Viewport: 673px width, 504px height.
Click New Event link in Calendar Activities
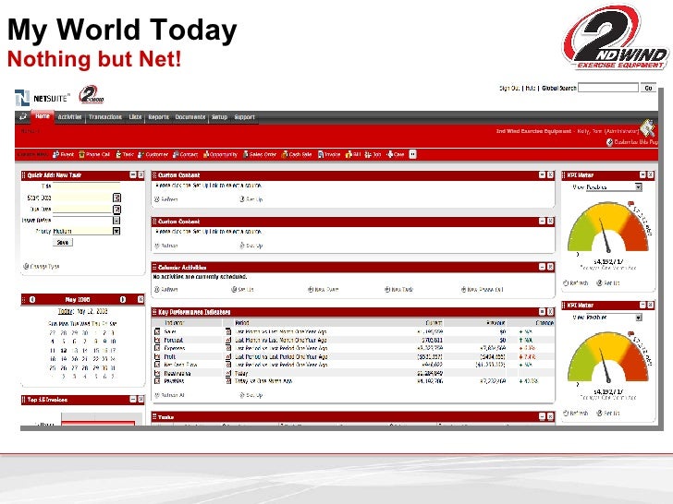326,289
